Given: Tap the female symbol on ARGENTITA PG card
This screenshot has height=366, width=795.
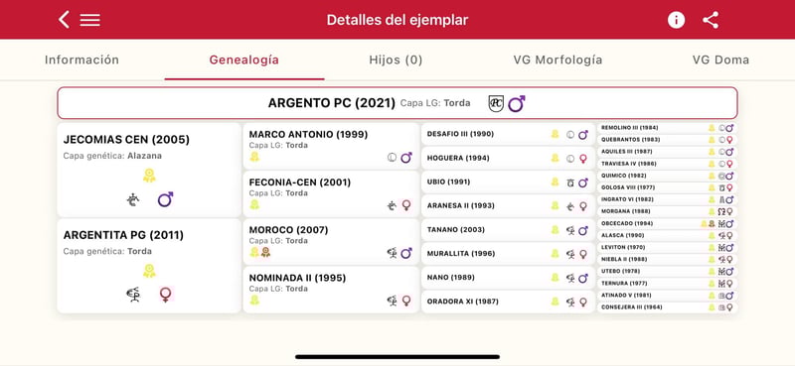Looking at the screenshot, I should click(165, 295).
